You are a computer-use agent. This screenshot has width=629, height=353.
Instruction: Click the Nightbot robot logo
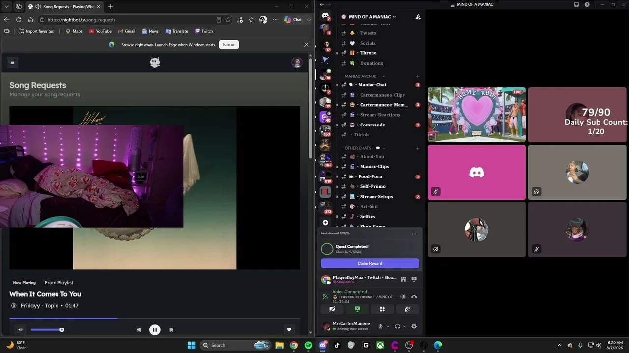click(x=155, y=62)
